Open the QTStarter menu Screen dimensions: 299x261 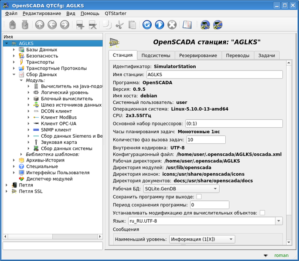116,14
